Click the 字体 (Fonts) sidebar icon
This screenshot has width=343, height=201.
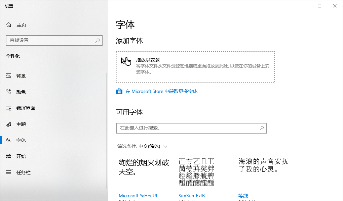[8, 140]
